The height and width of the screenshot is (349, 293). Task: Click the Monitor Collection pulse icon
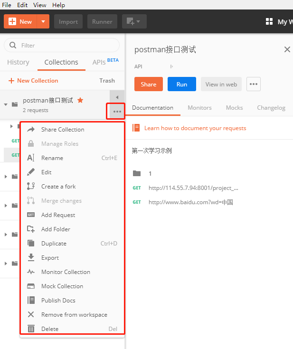coord(31,272)
